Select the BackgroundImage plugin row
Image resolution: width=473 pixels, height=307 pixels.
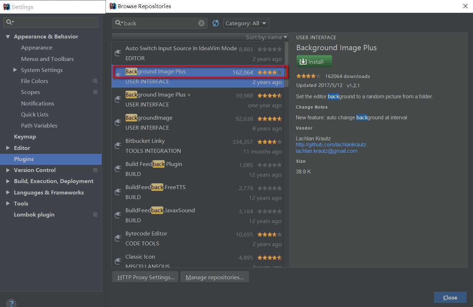click(198, 123)
